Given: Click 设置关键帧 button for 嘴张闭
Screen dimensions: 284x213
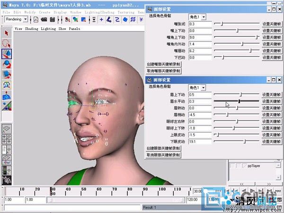Looking at the screenshot, I should (x=272, y=24).
